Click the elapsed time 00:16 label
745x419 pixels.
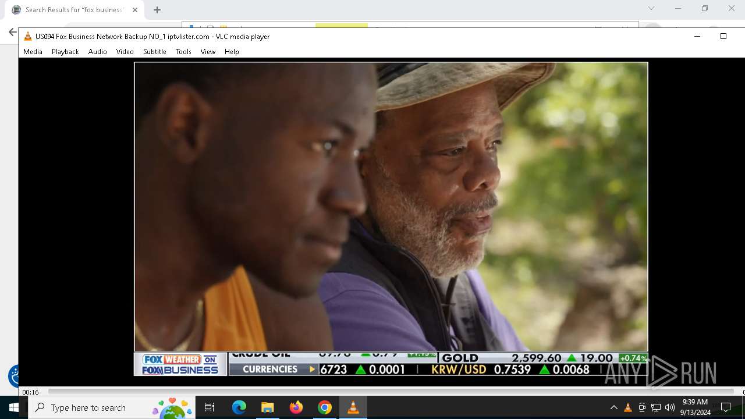[30, 392]
